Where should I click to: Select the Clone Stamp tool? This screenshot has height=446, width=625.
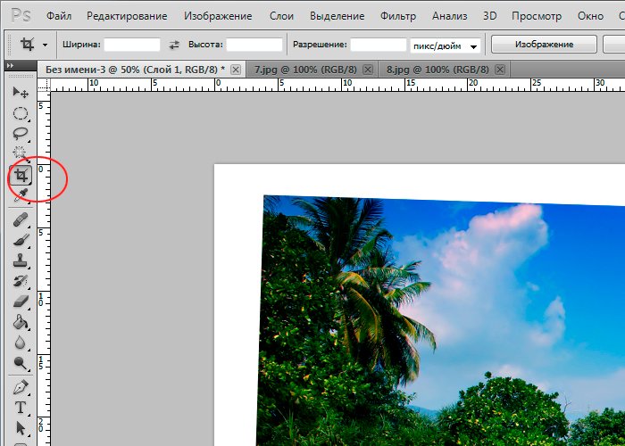pos(20,261)
